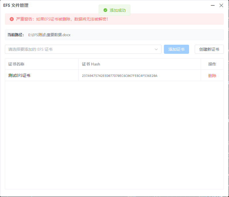Click the 证书 Hash column header
Image resolution: width=229 pixels, height=197 pixels.
tap(91, 64)
